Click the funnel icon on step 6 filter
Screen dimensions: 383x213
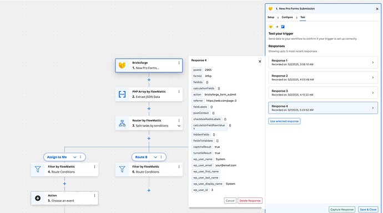tap(122, 169)
